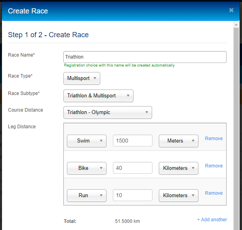
Task: Click the scrollbar up arrow
Action: [x=236, y=25]
